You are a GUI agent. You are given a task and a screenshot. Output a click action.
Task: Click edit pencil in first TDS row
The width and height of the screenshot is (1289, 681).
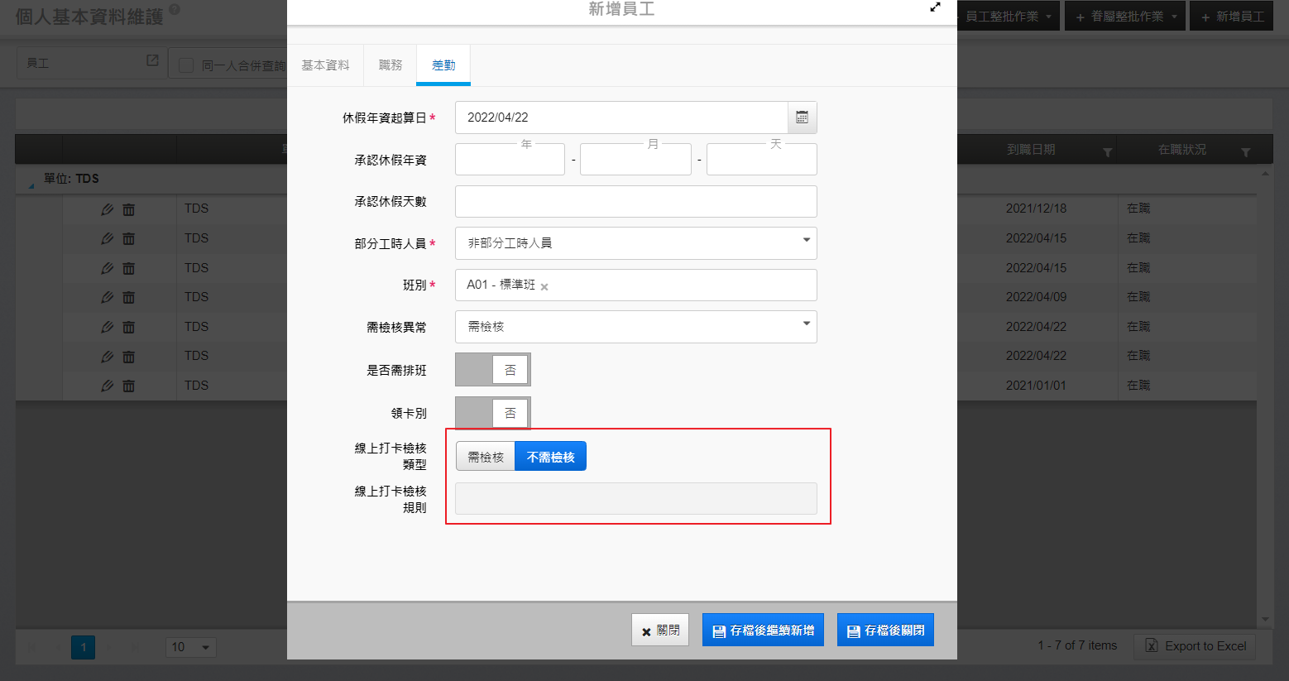click(x=107, y=209)
